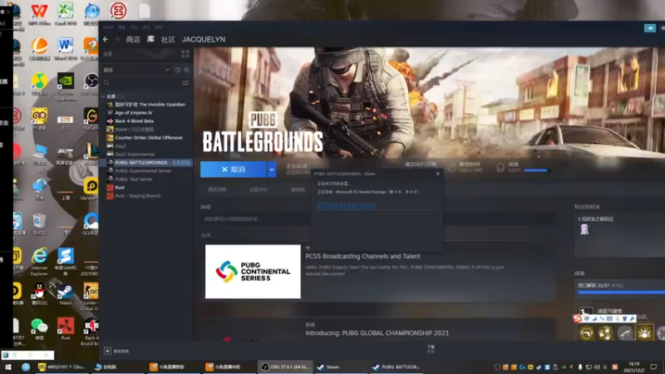The width and height of the screenshot is (665, 374).
Task: Click 添加游戏 add game button
Action: pos(116,351)
